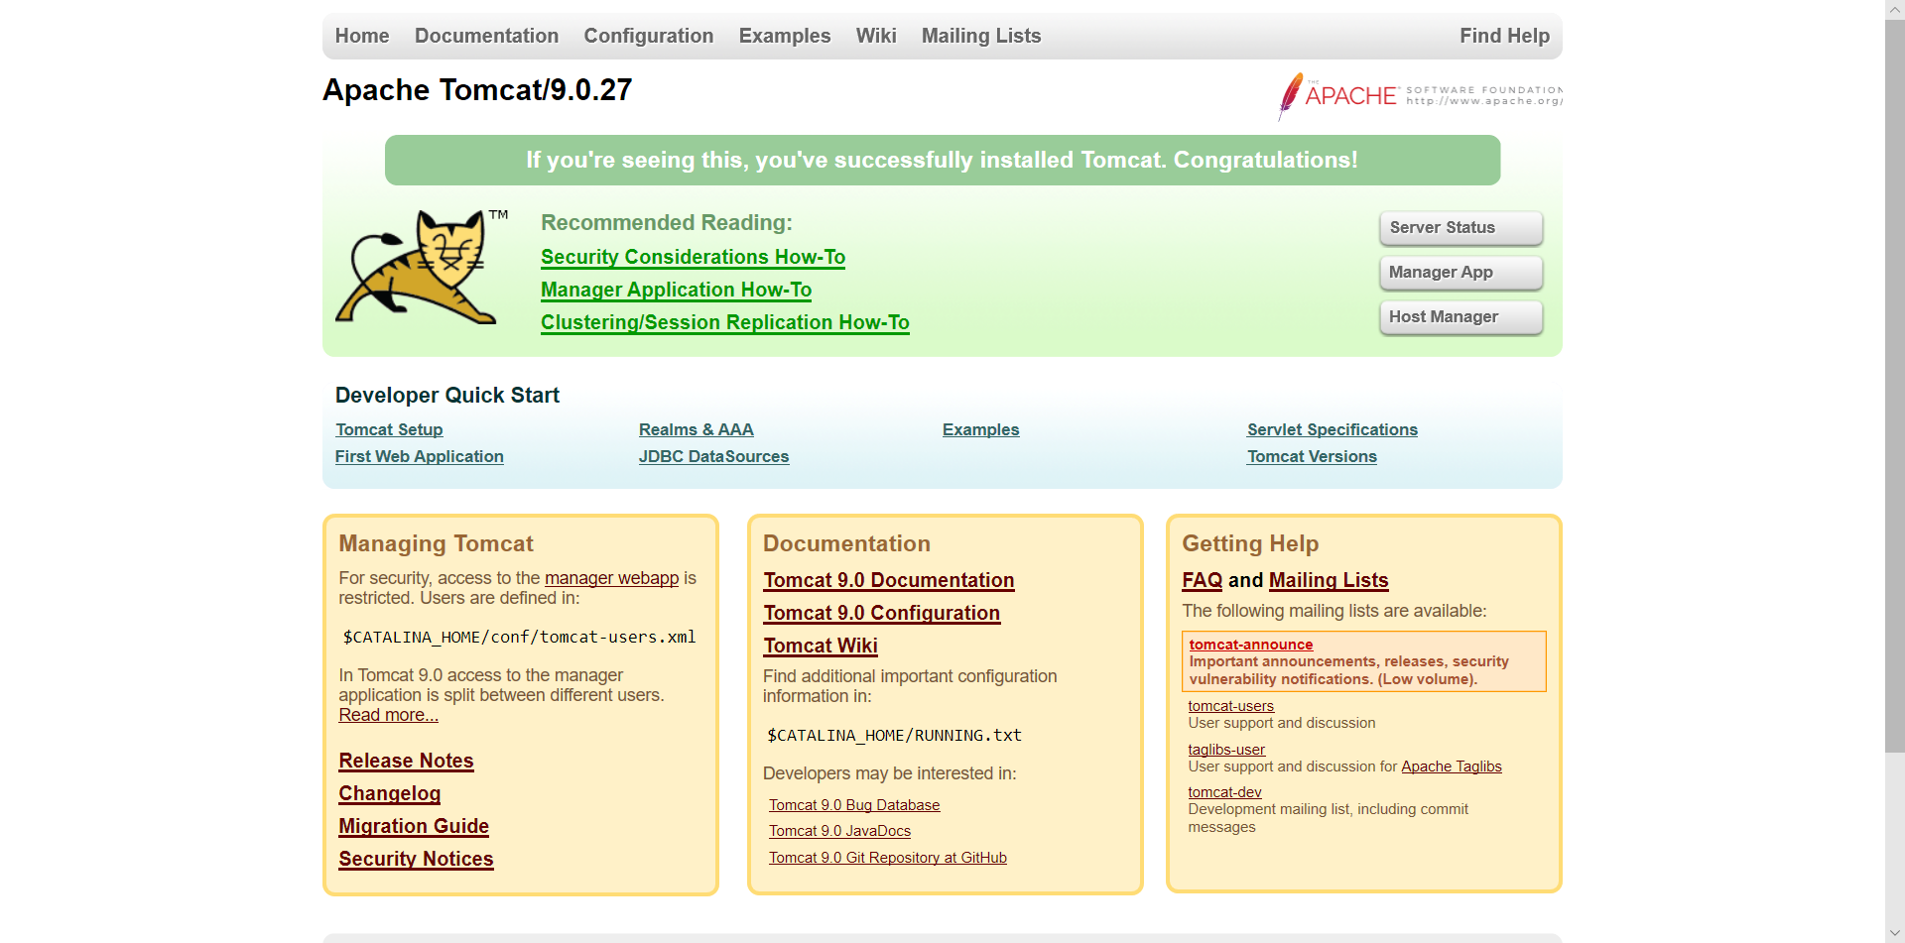This screenshot has width=1905, height=943.
Task: Open Clustering/Session Replication How-To link
Action: click(x=724, y=322)
